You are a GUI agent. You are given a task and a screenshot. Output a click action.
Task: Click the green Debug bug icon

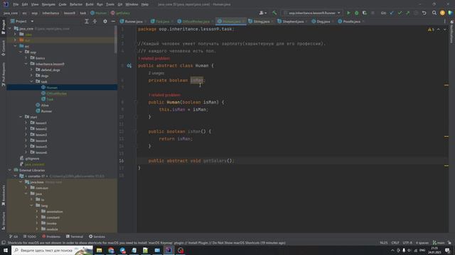tap(357, 13)
